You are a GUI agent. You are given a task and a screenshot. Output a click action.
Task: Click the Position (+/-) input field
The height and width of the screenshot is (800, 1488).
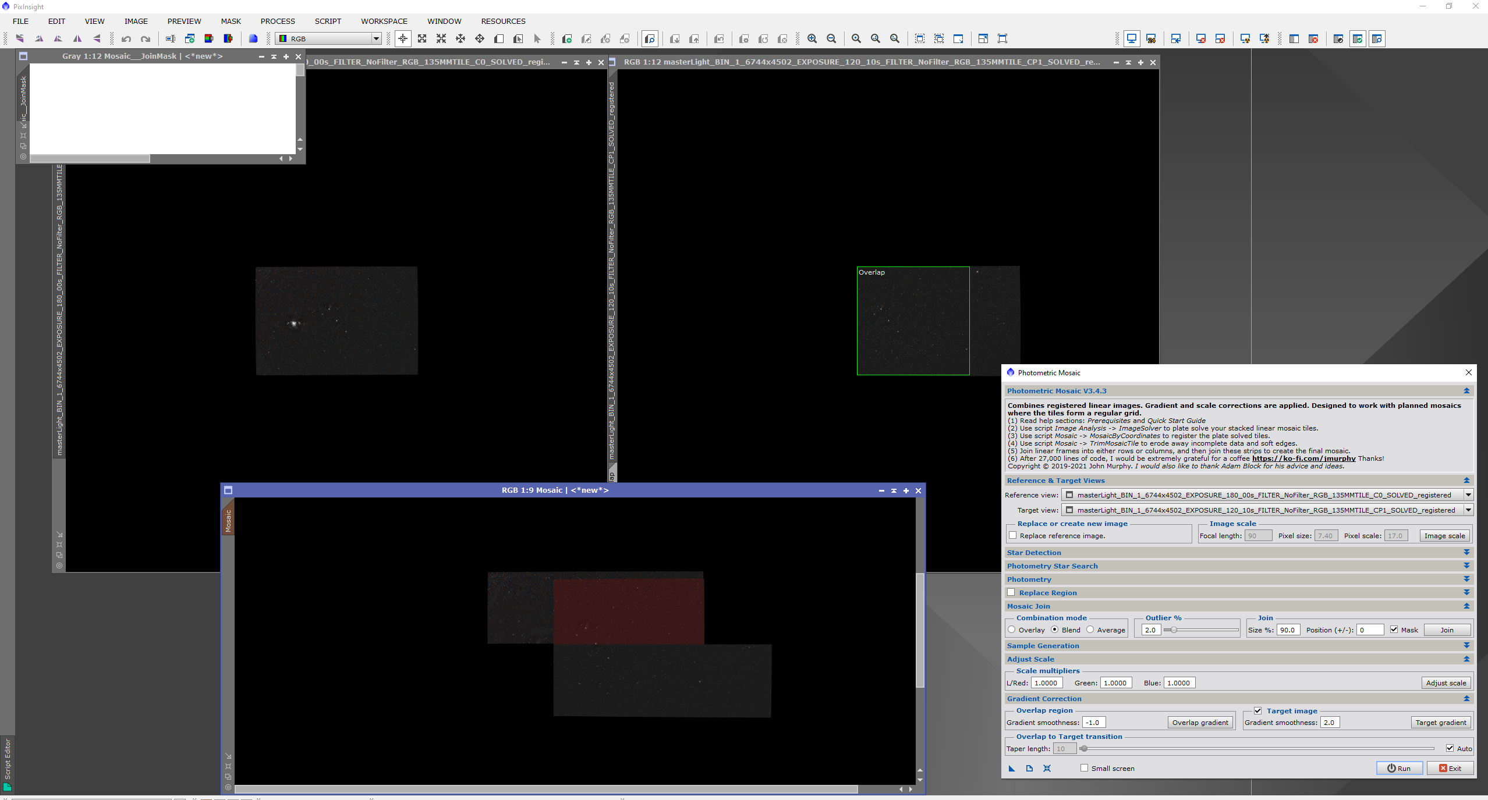(x=1370, y=630)
